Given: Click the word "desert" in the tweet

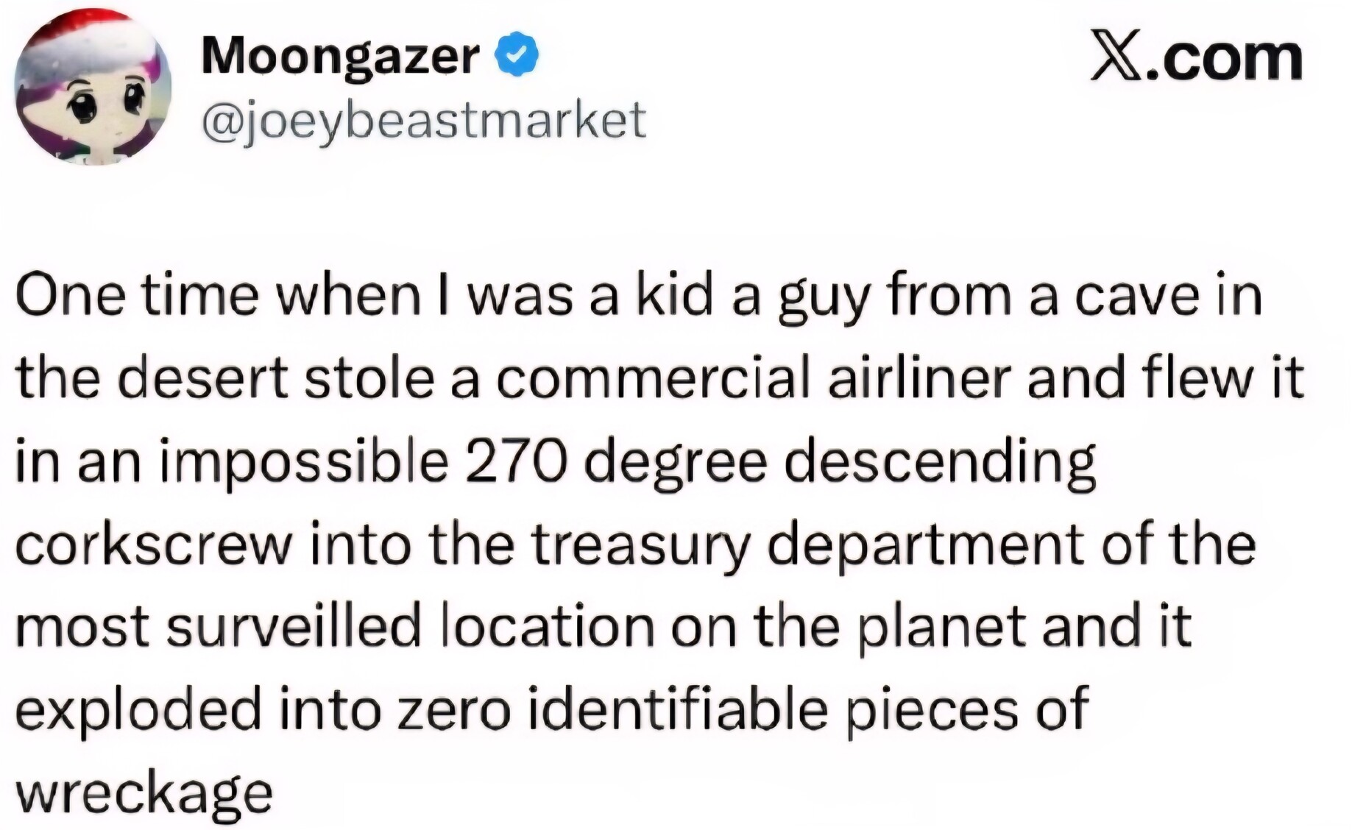Looking at the screenshot, I should (202, 378).
